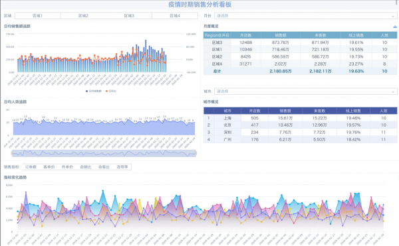This screenshot has width=399, height=246.
Task: Click the chevron arrow of 月份 dropdown
Action: pos(393,16)
